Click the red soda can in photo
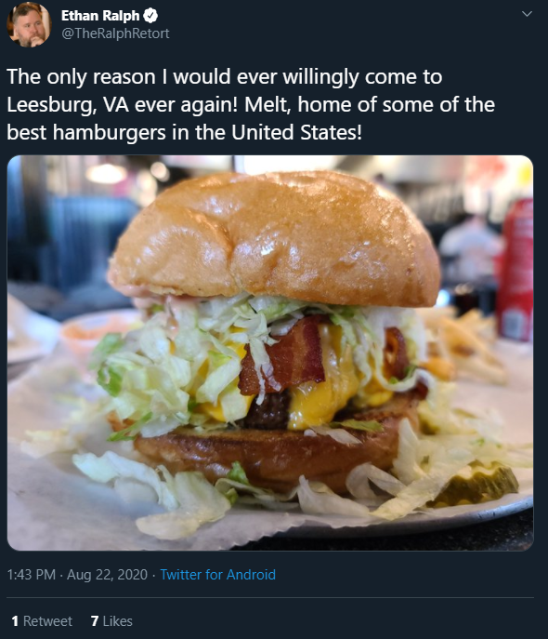This screenshot has width=548, height=639. click(x=515, y=270)
